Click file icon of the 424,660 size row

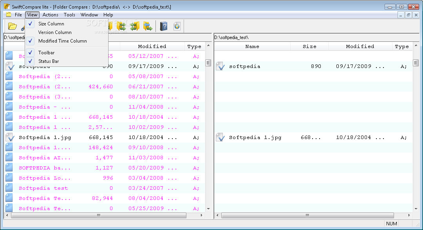pos(9,87)
